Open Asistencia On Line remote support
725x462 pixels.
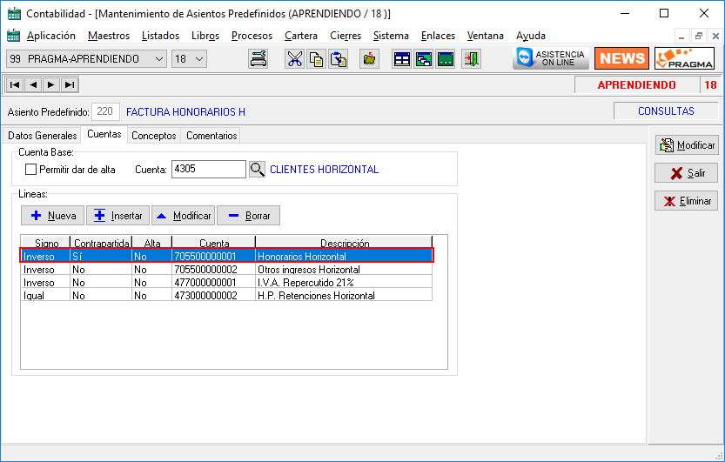(x=551, y=58)
